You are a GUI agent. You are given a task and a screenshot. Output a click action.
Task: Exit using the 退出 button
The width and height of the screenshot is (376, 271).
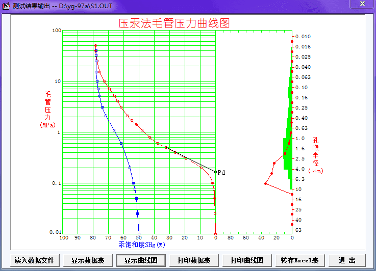click(347, 260)
